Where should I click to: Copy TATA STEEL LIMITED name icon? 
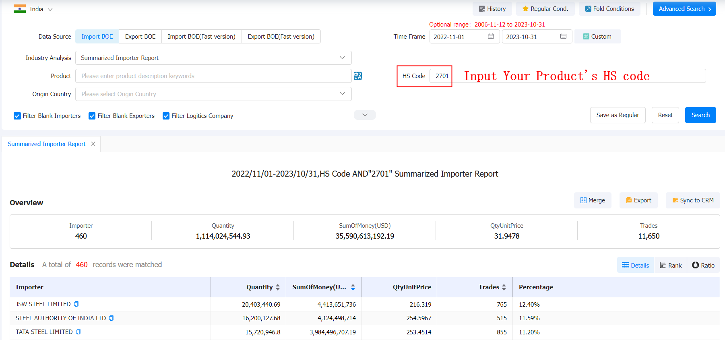point(78,332)
